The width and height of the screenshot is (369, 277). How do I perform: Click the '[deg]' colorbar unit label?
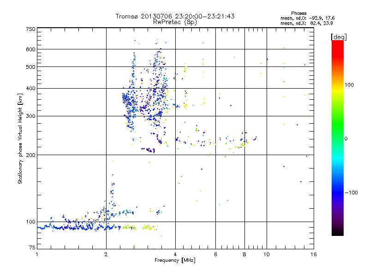tap(339, 37)
